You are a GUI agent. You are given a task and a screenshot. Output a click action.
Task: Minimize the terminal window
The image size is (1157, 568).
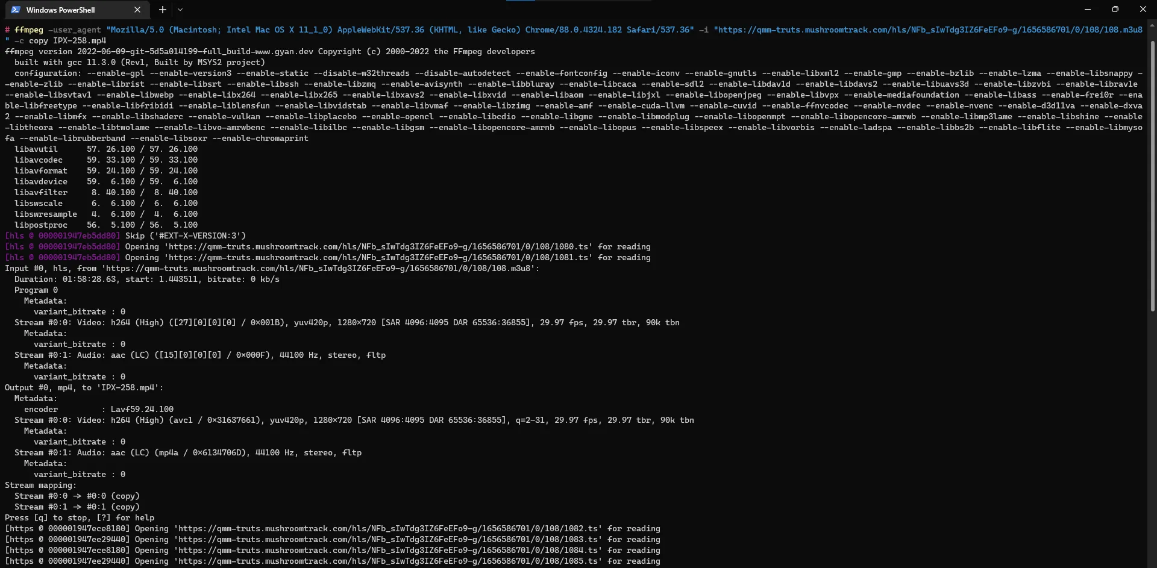[x=1088, y=10]
